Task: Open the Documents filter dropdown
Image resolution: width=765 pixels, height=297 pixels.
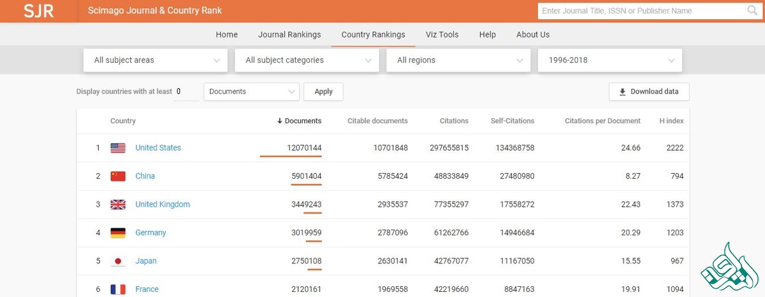Action: [251, 92]
